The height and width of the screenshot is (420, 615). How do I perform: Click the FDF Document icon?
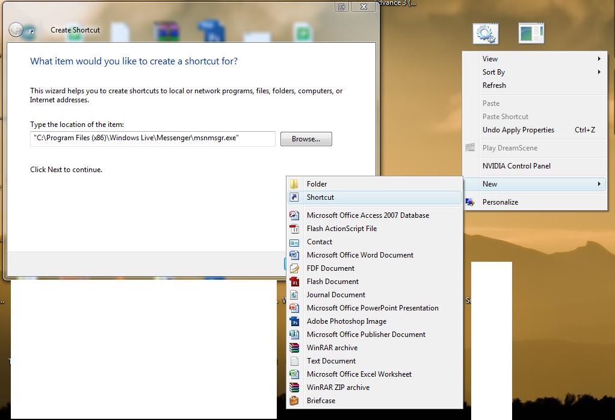294,268
